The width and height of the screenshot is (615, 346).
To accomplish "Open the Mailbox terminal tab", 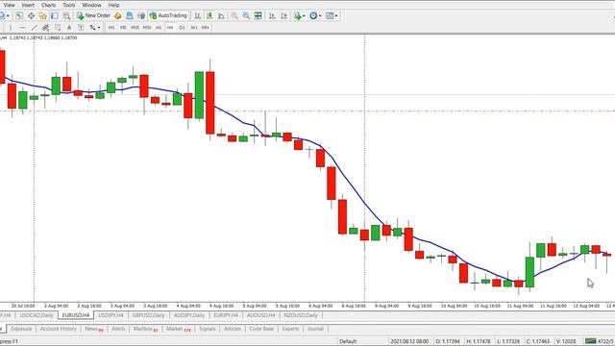I will pyautogui.click(x=145, y=329).
